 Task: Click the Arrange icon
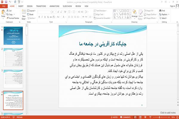click(135, 12)
